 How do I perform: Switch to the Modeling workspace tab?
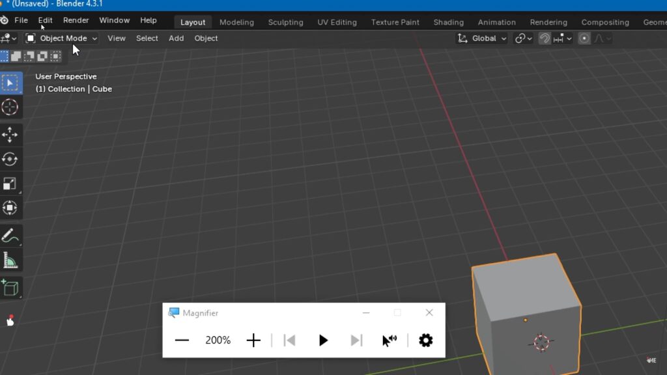tap(236, 22)
